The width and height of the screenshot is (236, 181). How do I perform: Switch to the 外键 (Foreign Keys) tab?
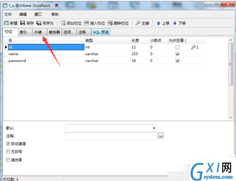40,32
